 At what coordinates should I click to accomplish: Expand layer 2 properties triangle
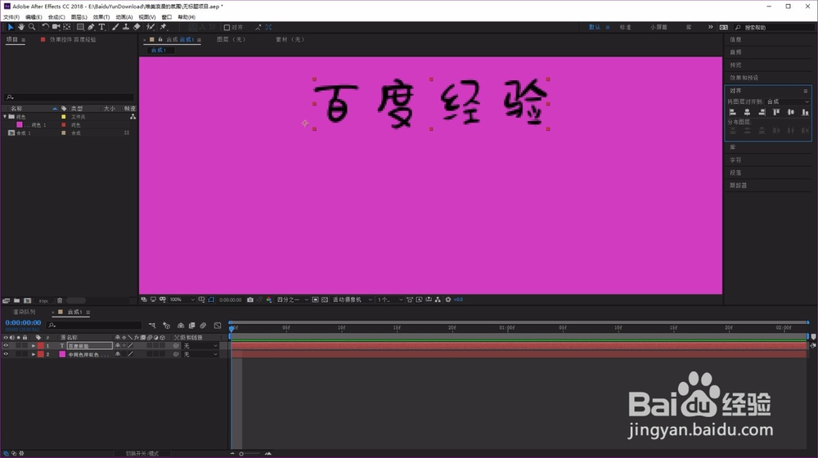(x=34, y=354)
